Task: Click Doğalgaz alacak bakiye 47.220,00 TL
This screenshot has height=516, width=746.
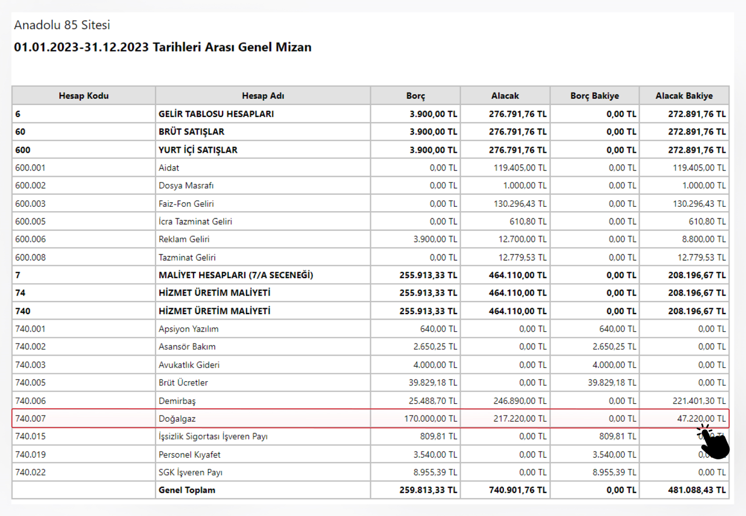Action: coord(701,419)
